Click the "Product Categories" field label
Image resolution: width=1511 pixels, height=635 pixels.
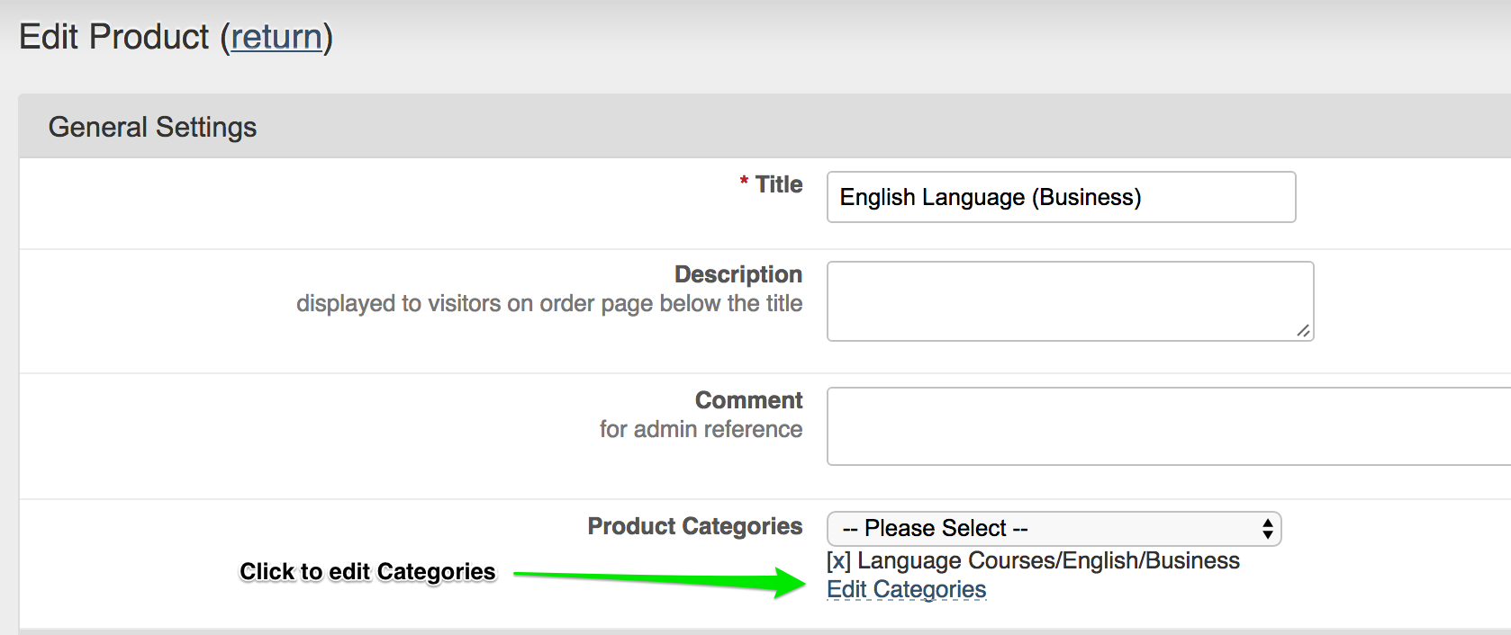[694, 526]
